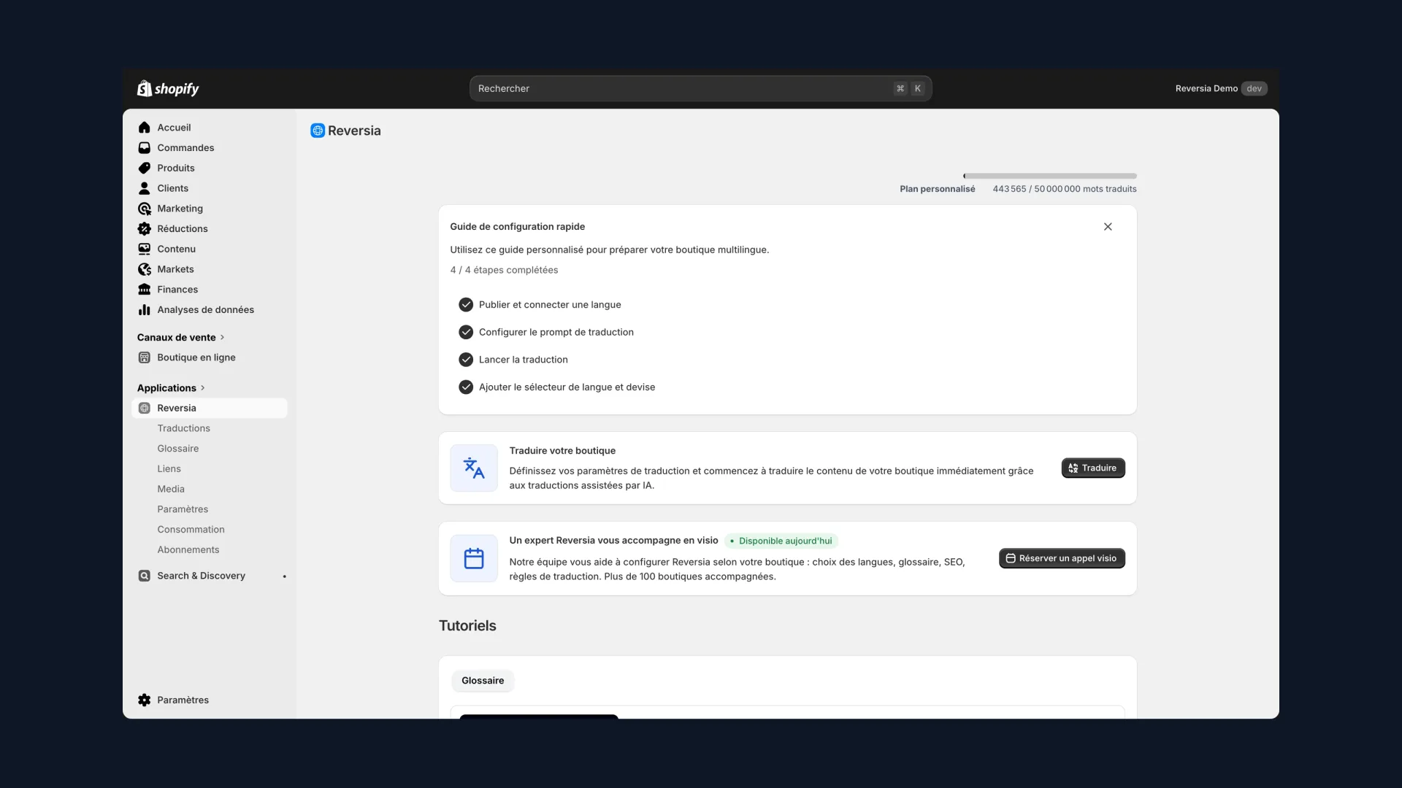Click '4 / 4 étapes complétées' text
Viewport: 1402px width, 788px height.
[504, 270]
